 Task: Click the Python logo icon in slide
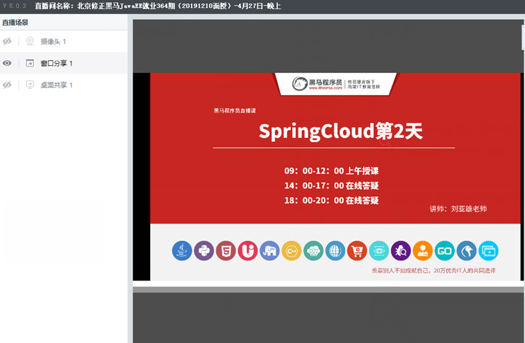[204, 251]
